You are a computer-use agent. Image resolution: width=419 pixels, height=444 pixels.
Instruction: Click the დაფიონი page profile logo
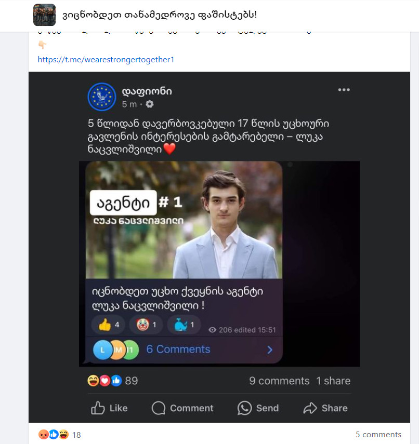[x=102, y=97]
